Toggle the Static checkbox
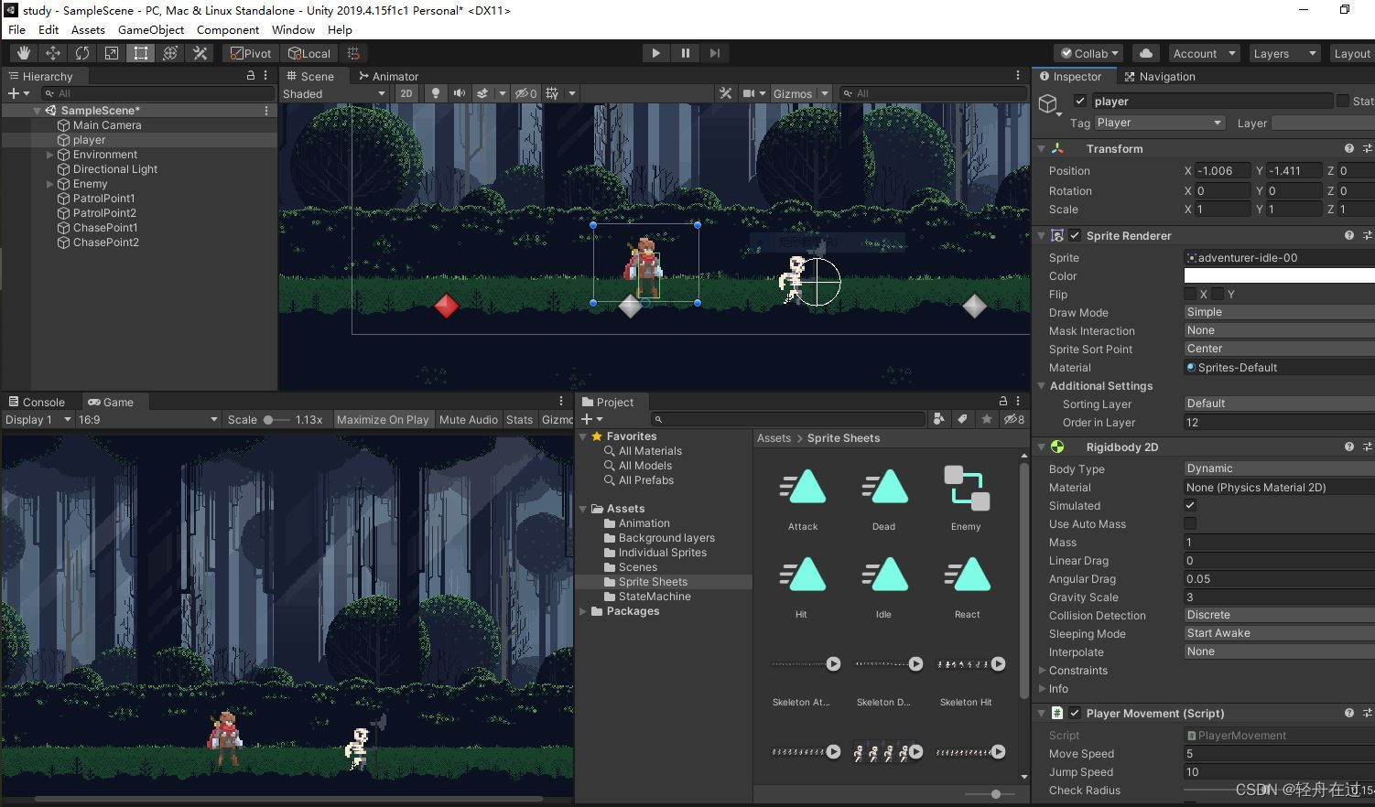 click(1342, 101)
